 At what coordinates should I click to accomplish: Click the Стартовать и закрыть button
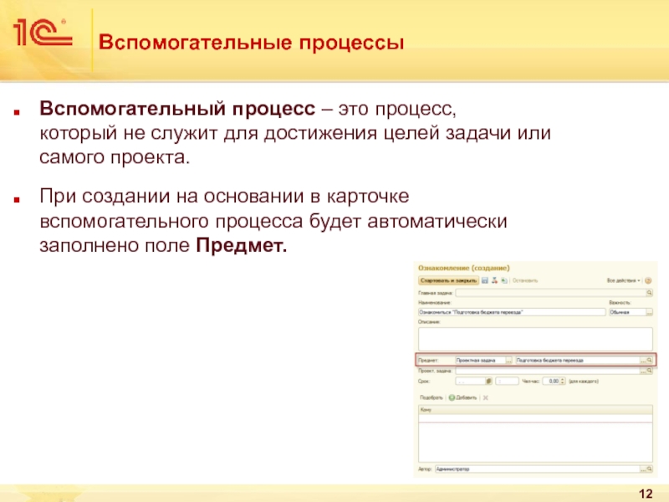pos(448,280)
